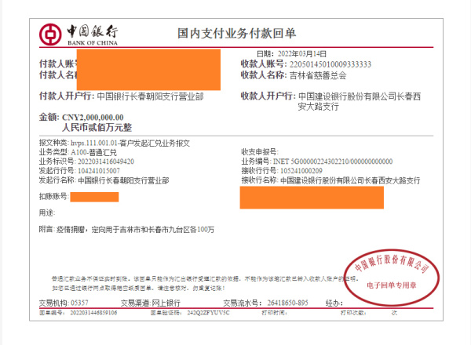Click the 发起行名称 bank name line
Screen dimensions: 471x345
(x=104, y=180)
